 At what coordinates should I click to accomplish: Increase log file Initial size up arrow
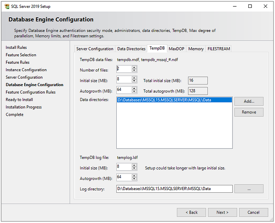(134, 165)
